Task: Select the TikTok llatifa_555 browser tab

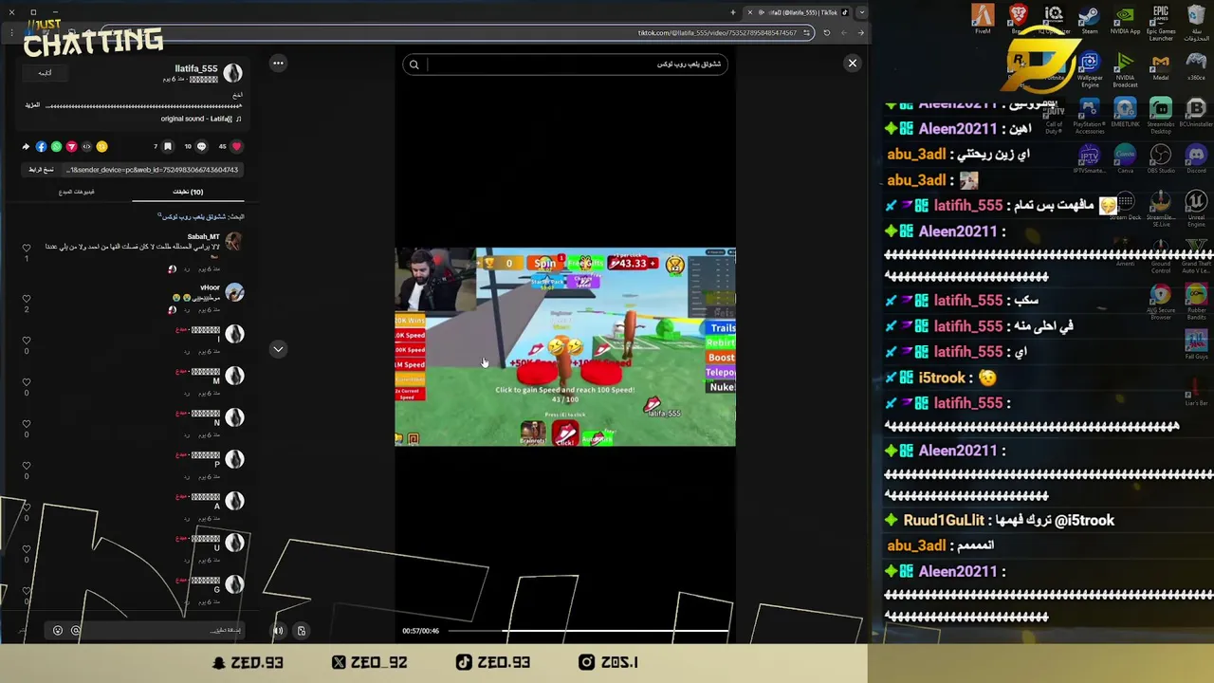Action: pos(799,12)
